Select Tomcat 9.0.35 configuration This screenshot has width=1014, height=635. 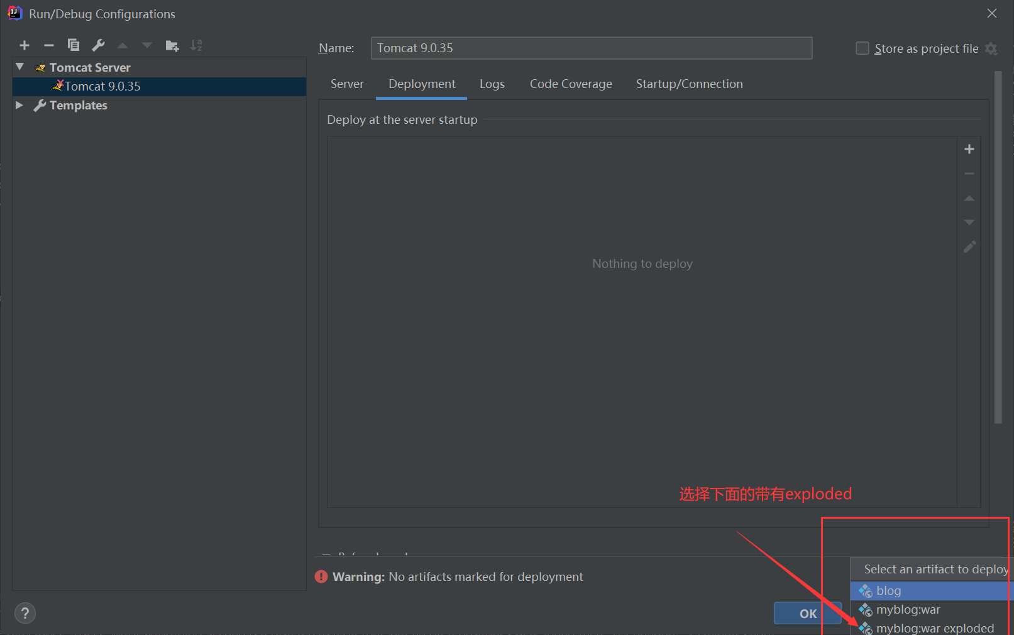pyautogui.click(x=160, y=86)
